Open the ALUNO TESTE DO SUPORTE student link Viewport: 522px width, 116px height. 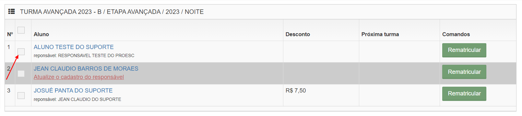coord(74,47)
